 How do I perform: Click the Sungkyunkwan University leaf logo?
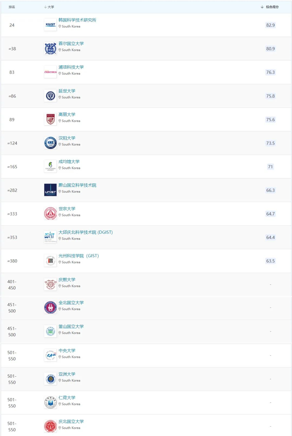pyautogui.click(x=50, y=166)
